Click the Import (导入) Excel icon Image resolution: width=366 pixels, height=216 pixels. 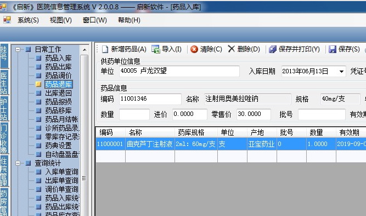click(x=155, y=49)
